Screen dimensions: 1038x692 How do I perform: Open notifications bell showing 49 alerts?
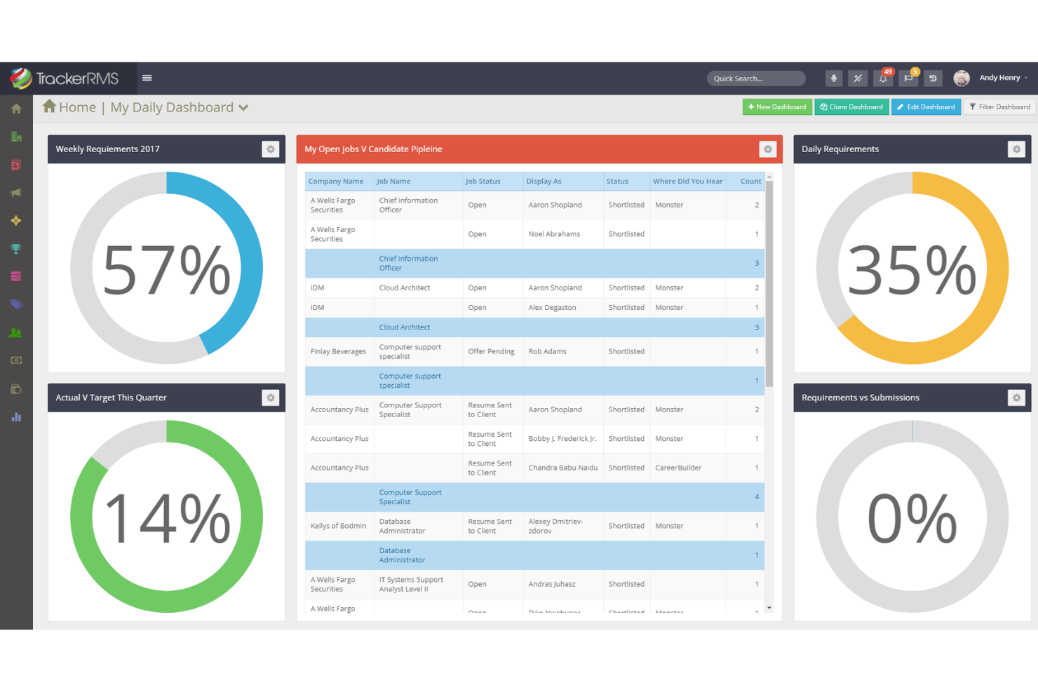click(x=883, y=78)
